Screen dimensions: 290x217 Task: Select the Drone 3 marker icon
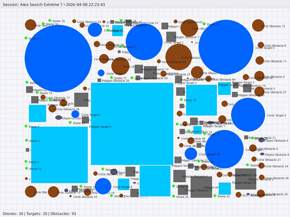coord(27,140)
